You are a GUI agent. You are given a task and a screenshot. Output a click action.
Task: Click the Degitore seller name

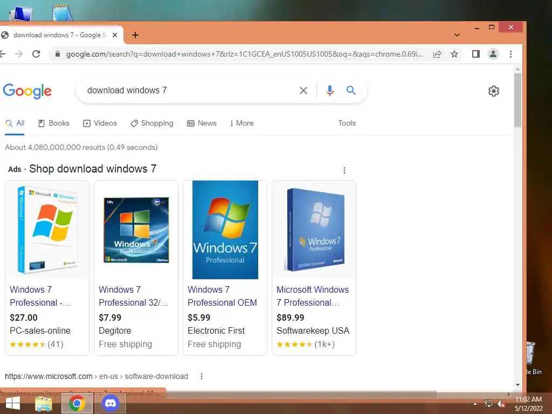click(x=115, y=330)
